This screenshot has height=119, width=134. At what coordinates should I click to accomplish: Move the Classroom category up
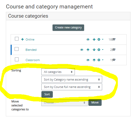click(94, 60)
